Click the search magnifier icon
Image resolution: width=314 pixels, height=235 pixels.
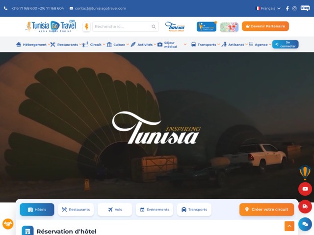pos(154,26)
